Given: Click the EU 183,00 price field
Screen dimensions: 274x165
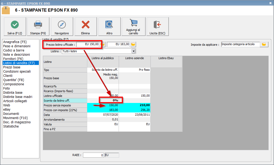Looking at the screenshot, I should pyautogui.click(x=118, y=44).
